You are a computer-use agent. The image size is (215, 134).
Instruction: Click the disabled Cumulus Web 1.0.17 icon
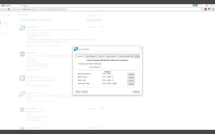click(22, 94)
